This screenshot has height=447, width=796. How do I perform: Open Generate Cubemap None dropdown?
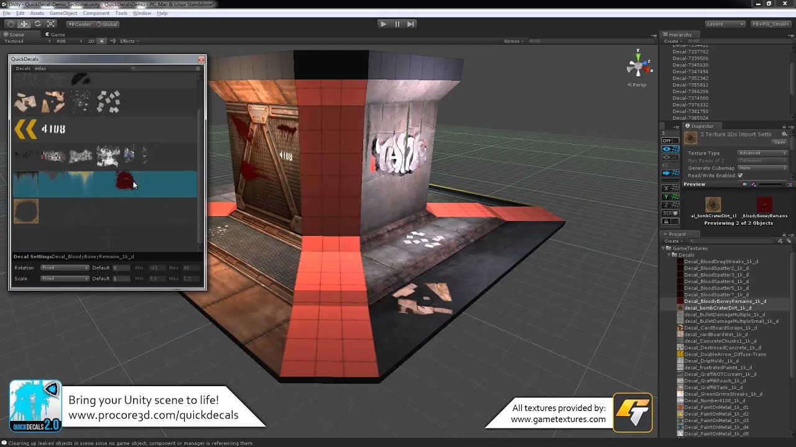762,168
